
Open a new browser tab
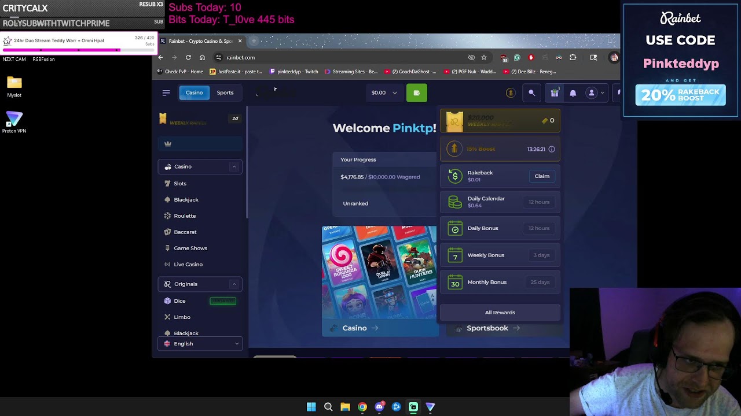click(x=254, y=41)
